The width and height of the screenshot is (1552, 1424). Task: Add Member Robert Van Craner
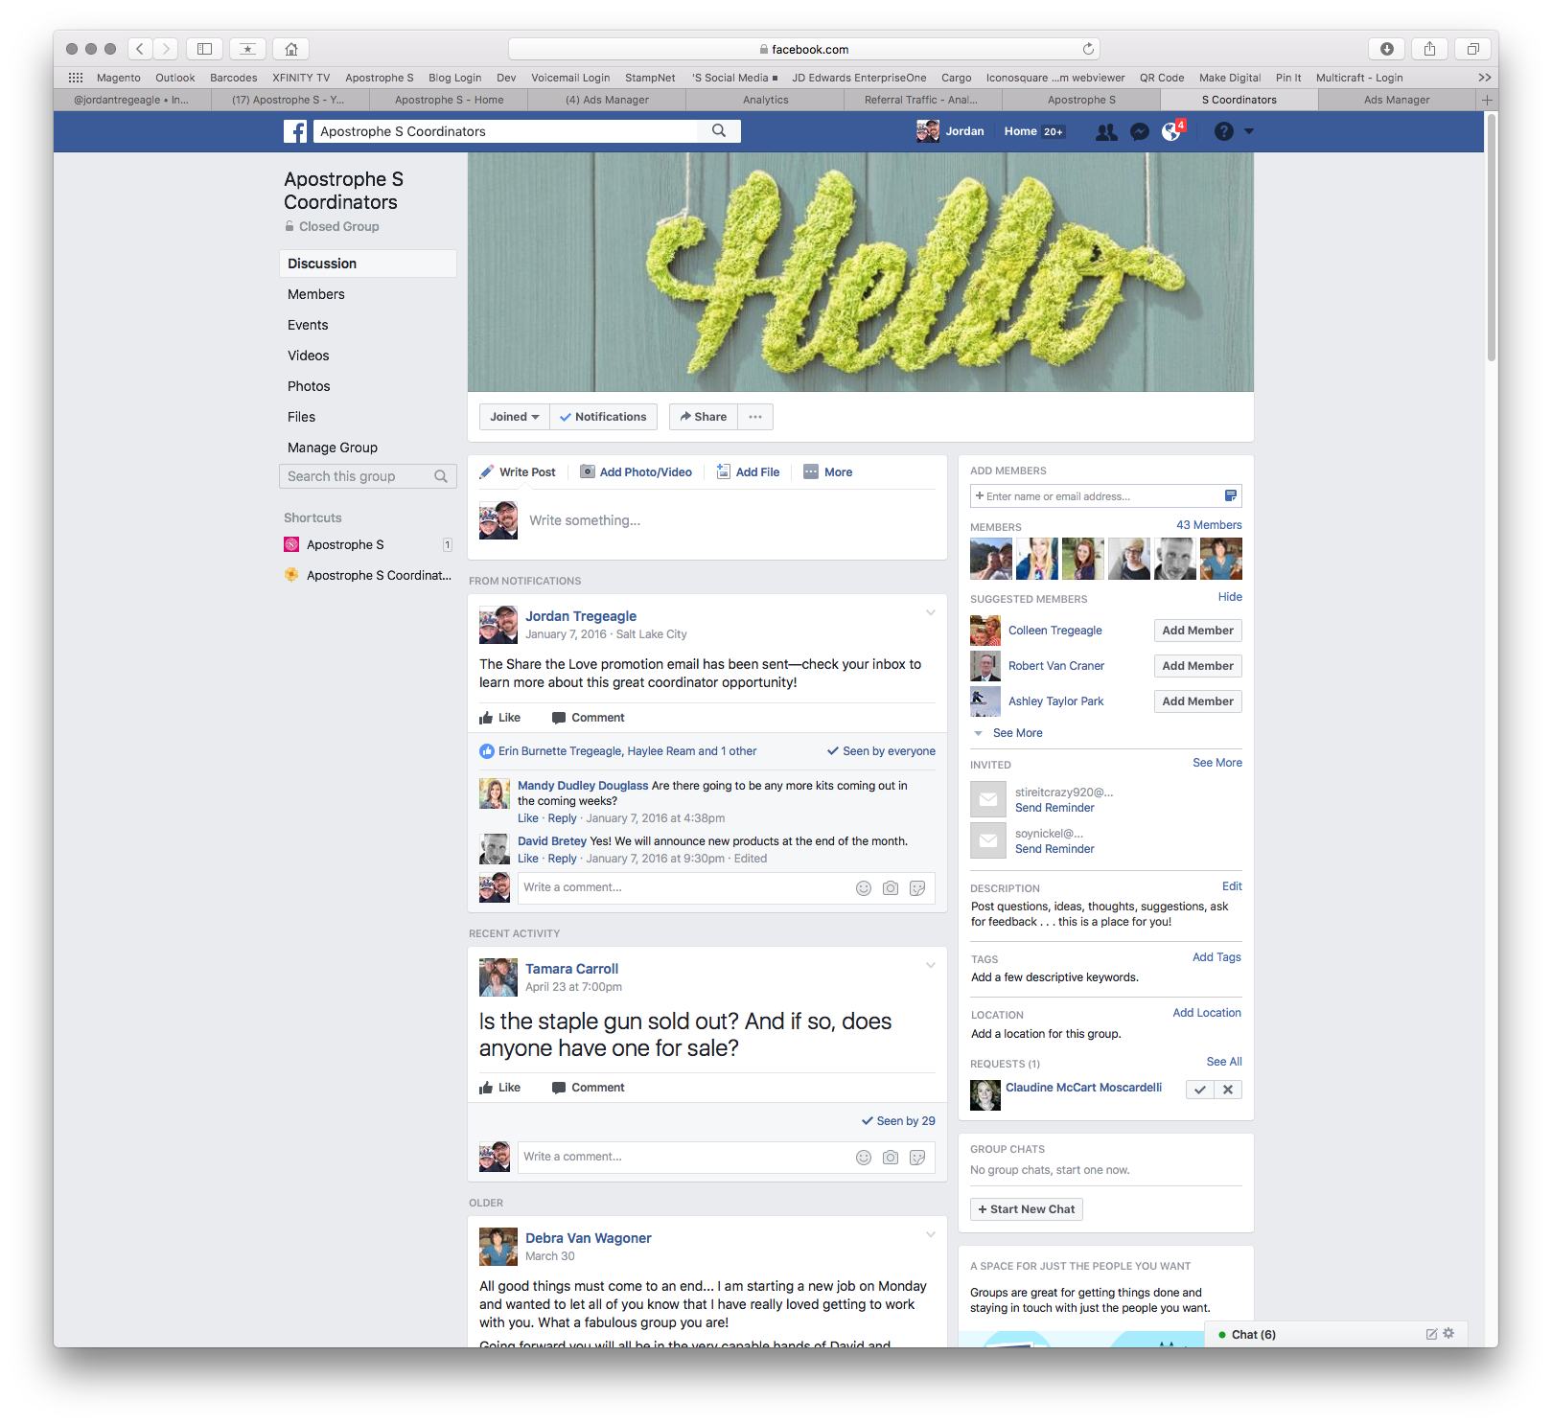point(1198,666)
